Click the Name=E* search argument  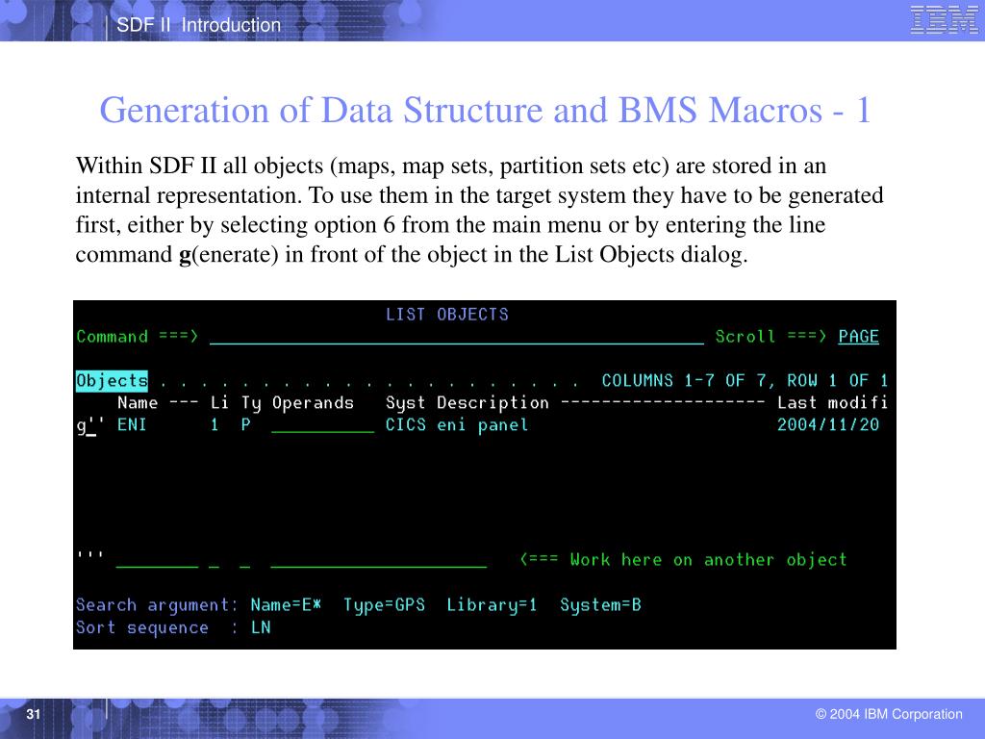[x=286, y=605]
